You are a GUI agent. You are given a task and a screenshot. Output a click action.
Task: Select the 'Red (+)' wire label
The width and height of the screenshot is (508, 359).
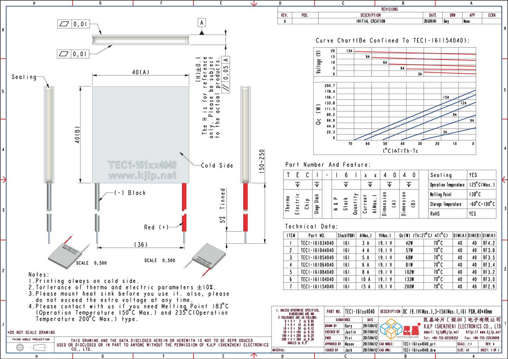[x=156, y=227]
